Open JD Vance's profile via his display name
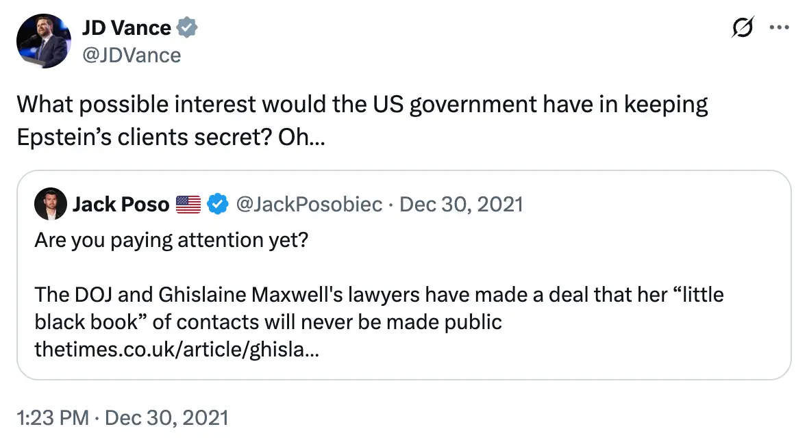The image size is (807, 442). [126, 27]
